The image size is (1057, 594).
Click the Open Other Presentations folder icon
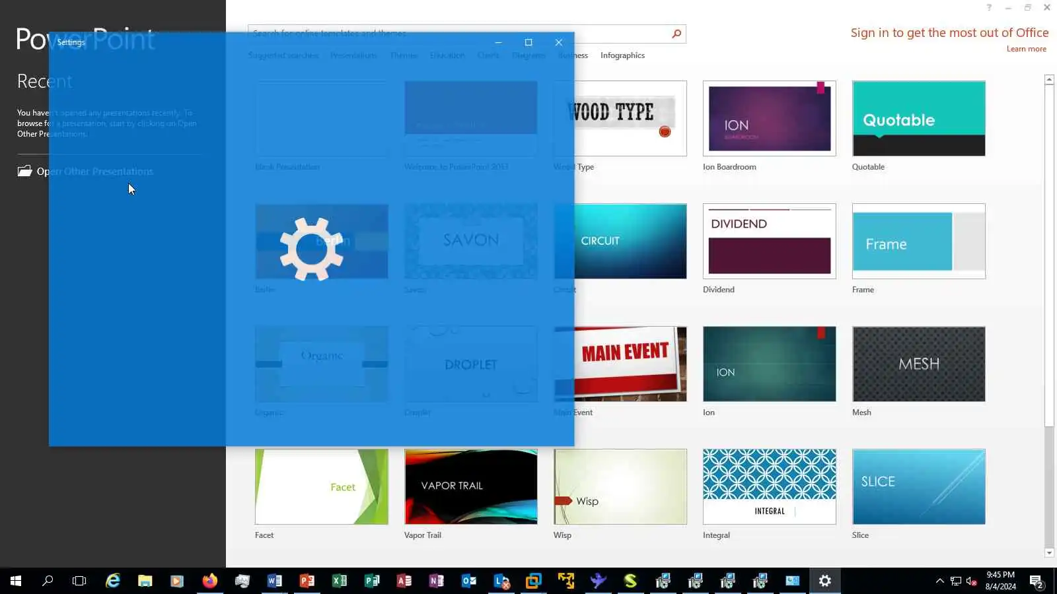point(24,171)
